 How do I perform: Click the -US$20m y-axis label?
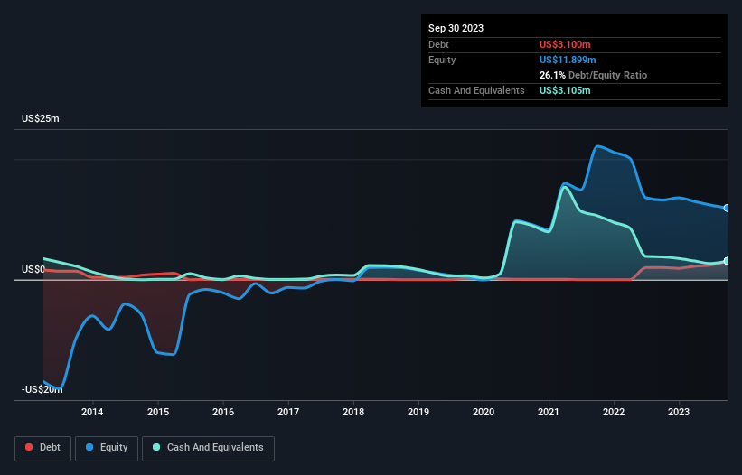coord(42,389)
